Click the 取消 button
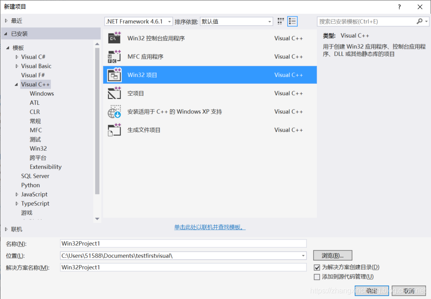The height and width of the screenshot is (299, 431). [409, 291]
